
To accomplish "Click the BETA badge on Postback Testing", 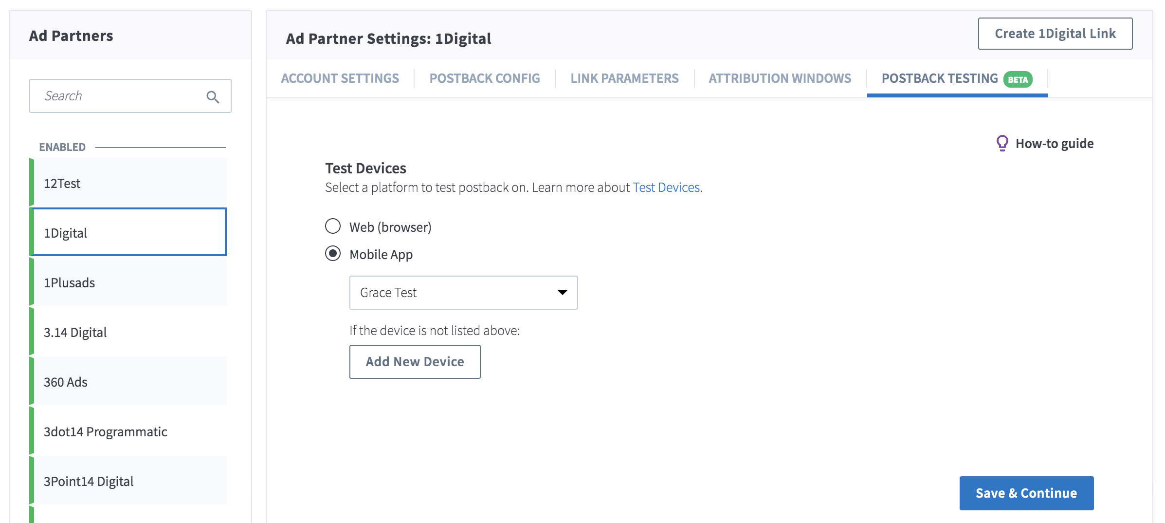I will pyautogui.click(x=1018, y=79).
